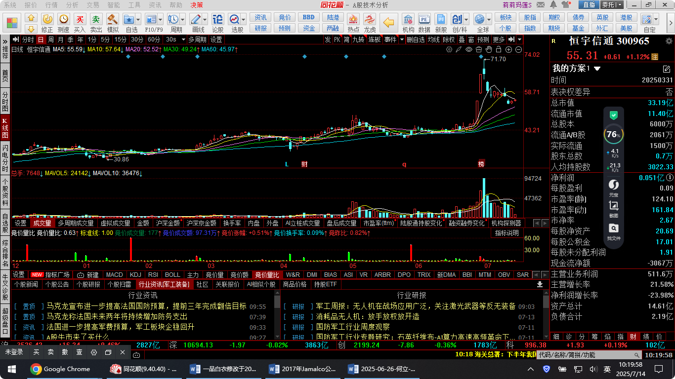Toggle 除权 adjustment mode

tap(449, 39)
